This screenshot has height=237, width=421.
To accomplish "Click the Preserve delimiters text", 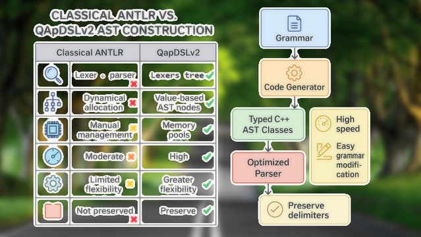I will [x=308, y=211].
